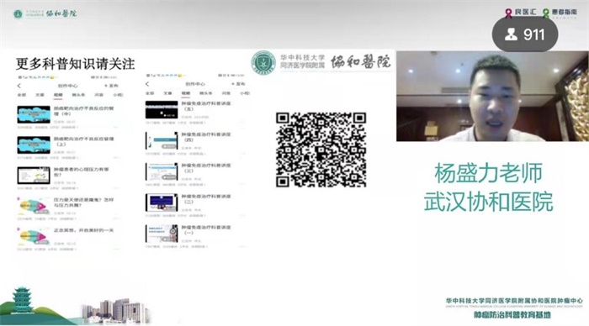Open 肿瘤免疫治疗科普讲座（五）video thumbnail

[162, 109]
